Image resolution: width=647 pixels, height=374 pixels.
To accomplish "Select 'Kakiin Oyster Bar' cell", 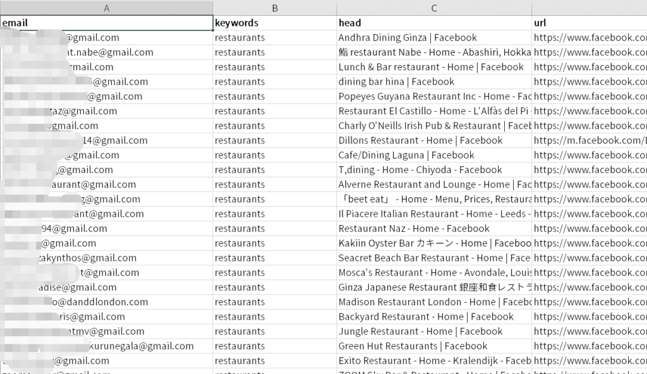I will tap(434, 243).
